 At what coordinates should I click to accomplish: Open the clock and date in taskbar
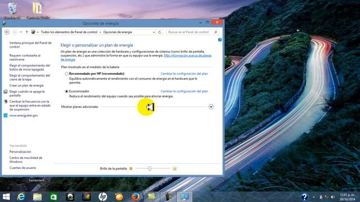348,197
